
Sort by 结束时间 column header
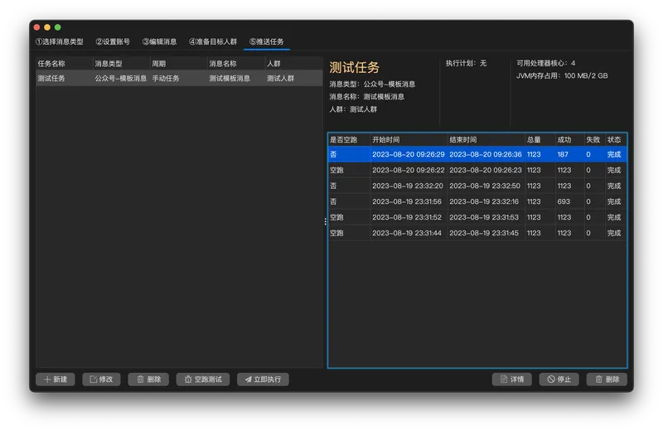tap(486, 139)
